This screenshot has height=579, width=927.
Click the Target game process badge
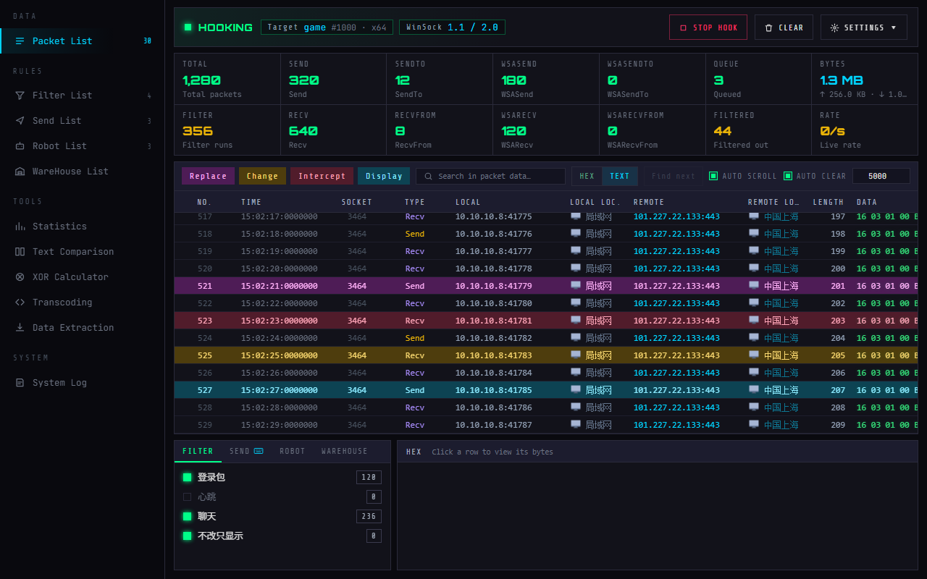tap(327, 28)
